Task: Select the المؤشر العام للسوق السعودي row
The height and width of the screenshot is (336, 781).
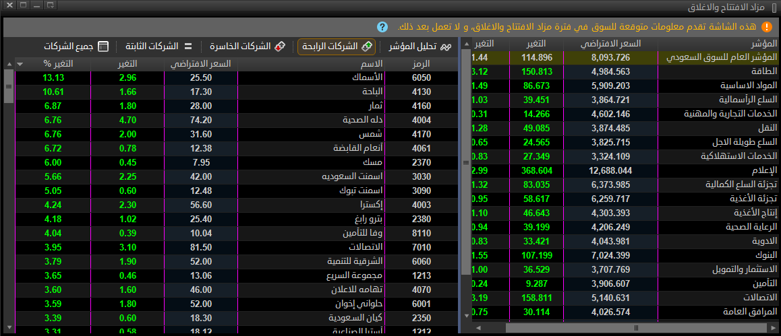Action: (625, 57)
